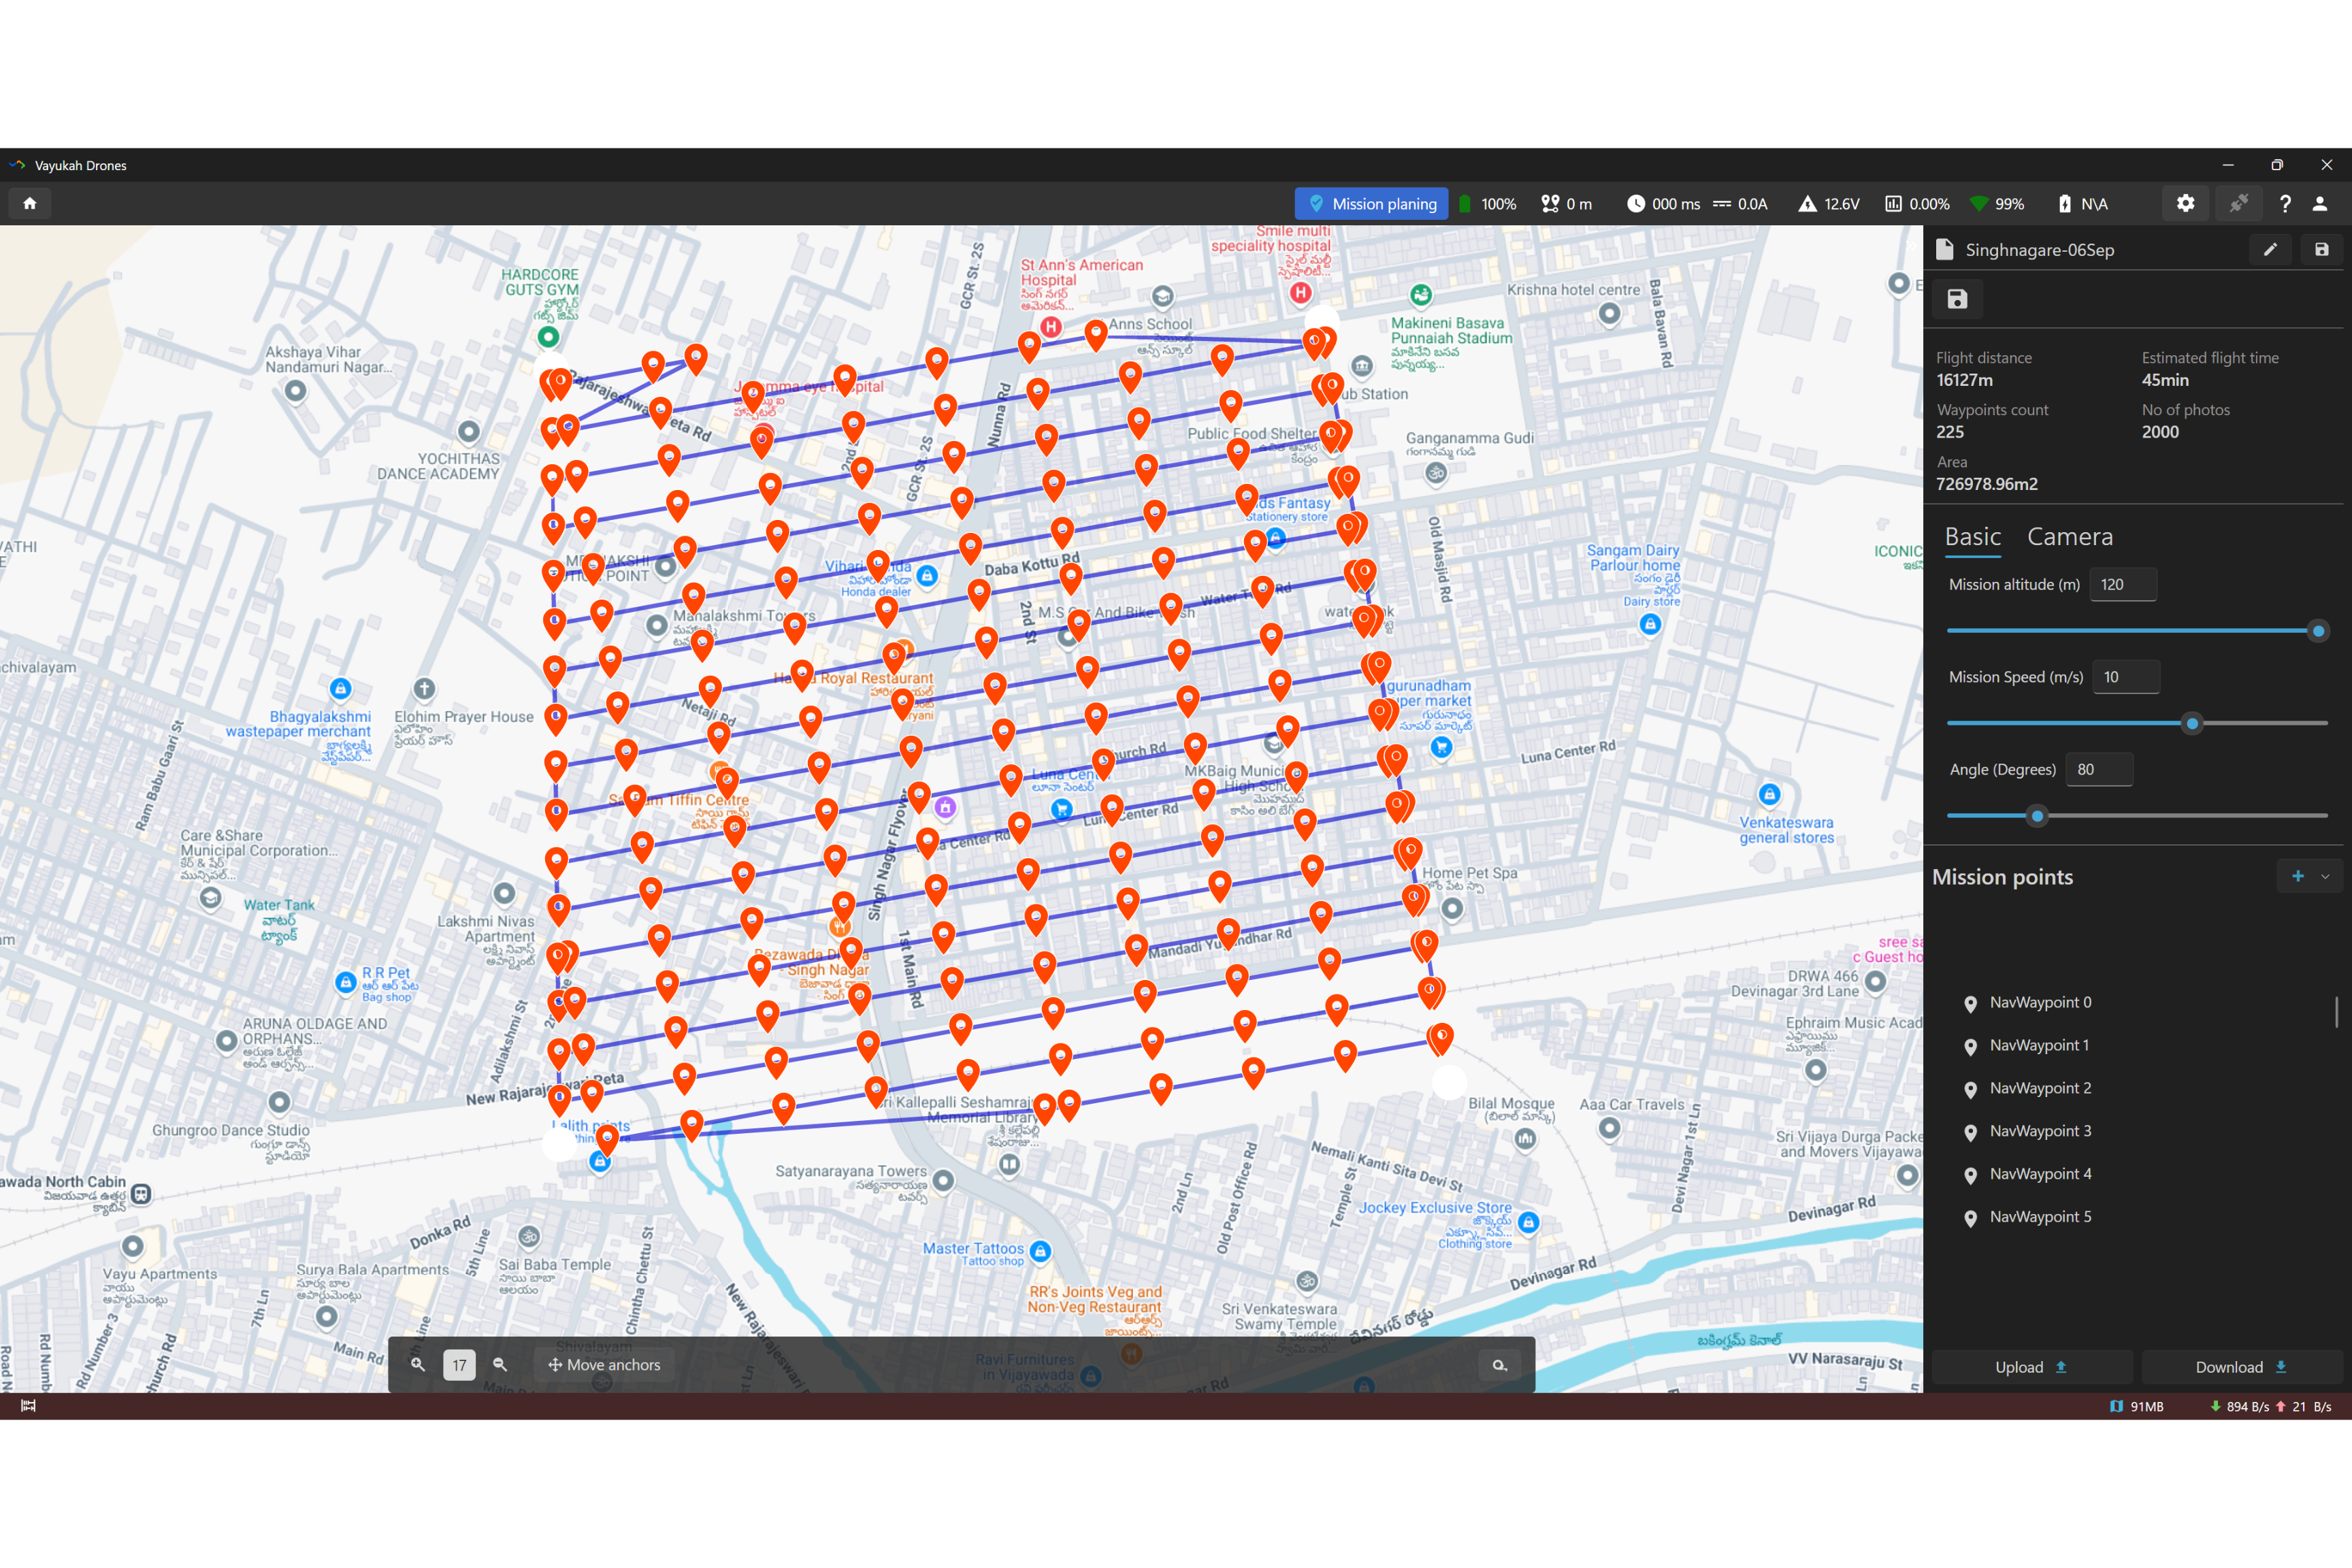The height and width of the screenshot is (1568, 2352).
Task: Click the battery 100% indicator
Action: tap(1488, 204)
